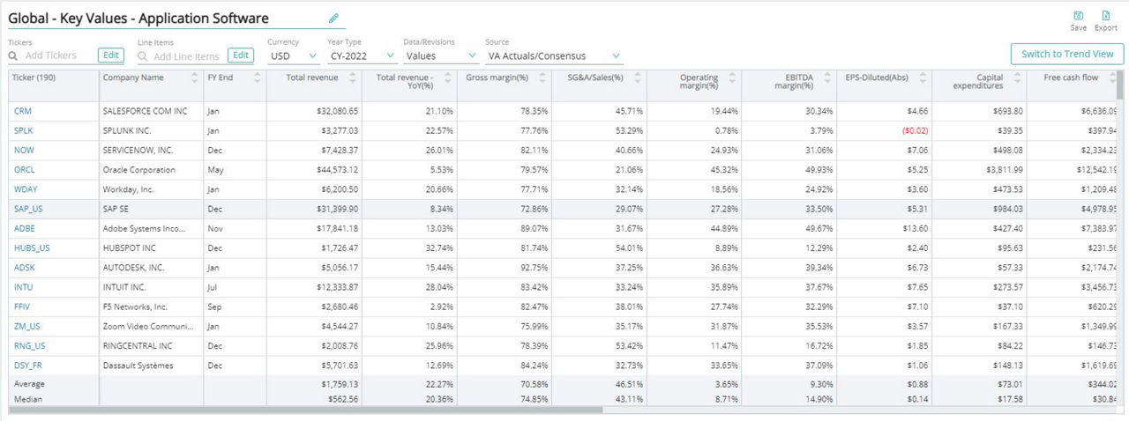Open the CRM ticker link
This screenshot has width=1129, height=421.
tap(23, 111)
